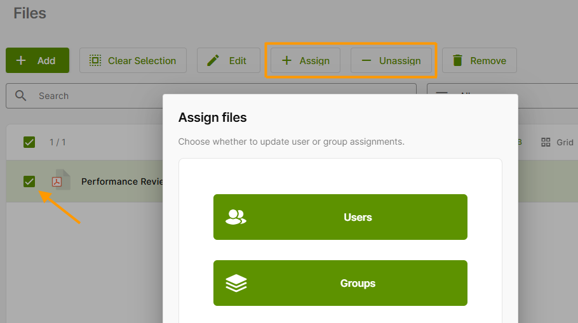Image resolution: width=578 pixels, height=323 pixels.
Task: Uncheck the Performance Review file checkbox
Action: click(29, 181)
